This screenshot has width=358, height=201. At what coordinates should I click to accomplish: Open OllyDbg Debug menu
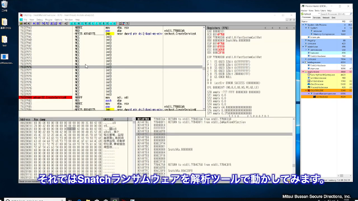40,20
